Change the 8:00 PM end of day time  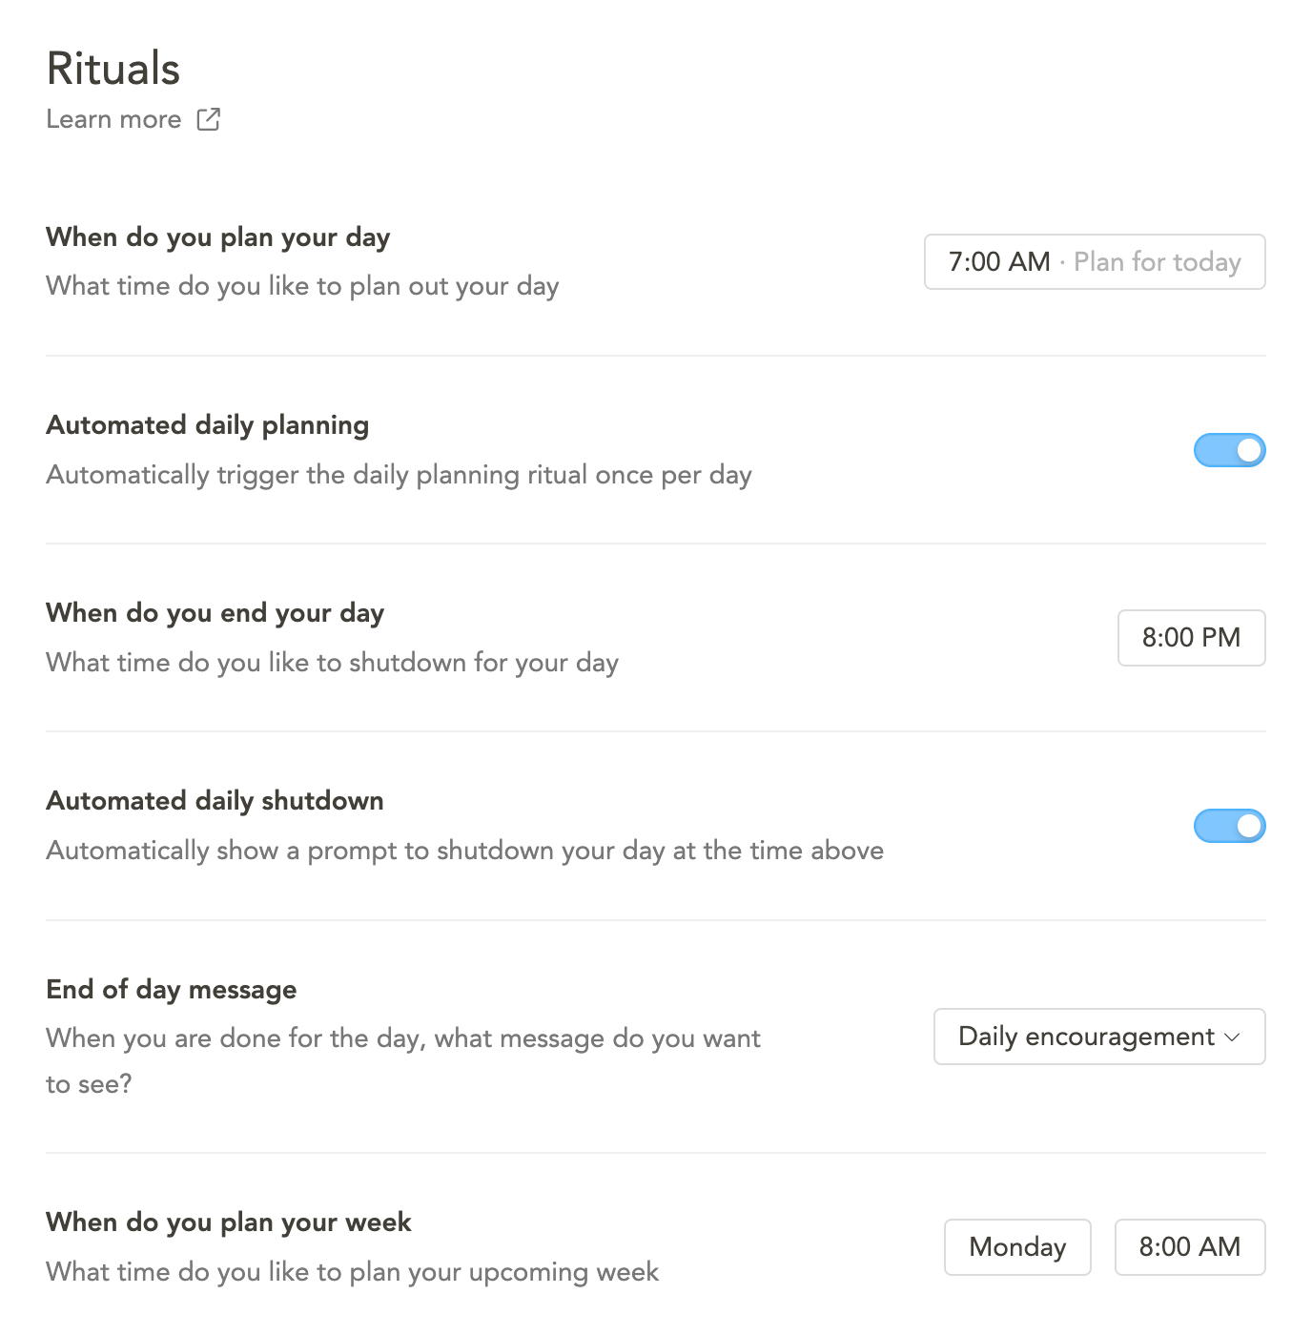(x=1191, y=637)
